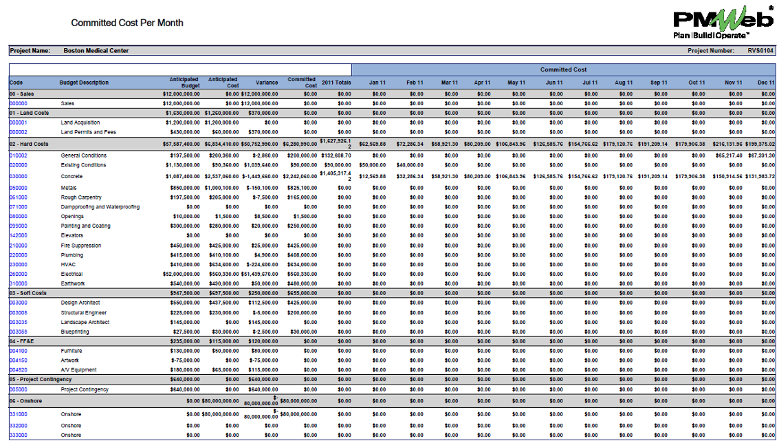Open code link 010002 General Conditions

click(x=19, y=155)
